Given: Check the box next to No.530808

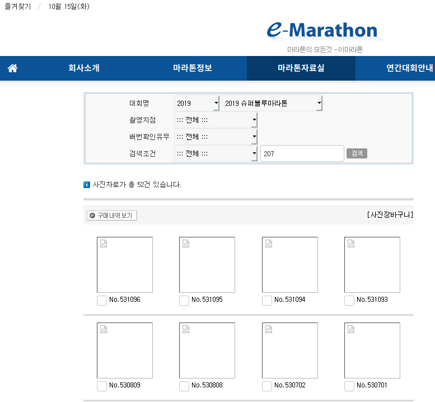Looking at the screenshot, I should [x=184, y=386].
